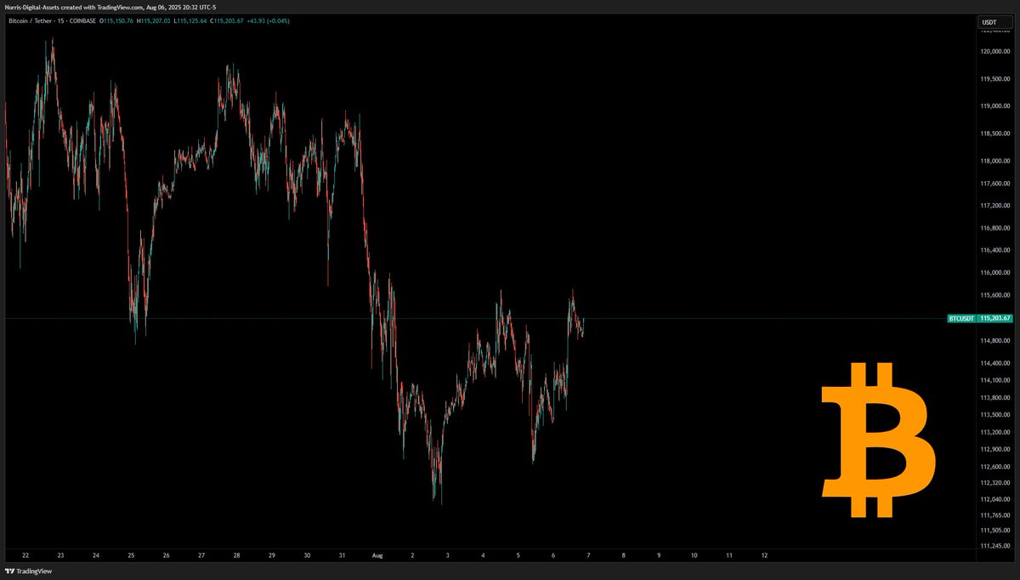Click the TF mark beside the TradingView wordmark

(x=10, y=571)
